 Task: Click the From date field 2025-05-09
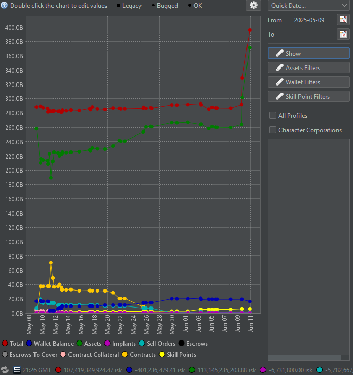point(309,20)
